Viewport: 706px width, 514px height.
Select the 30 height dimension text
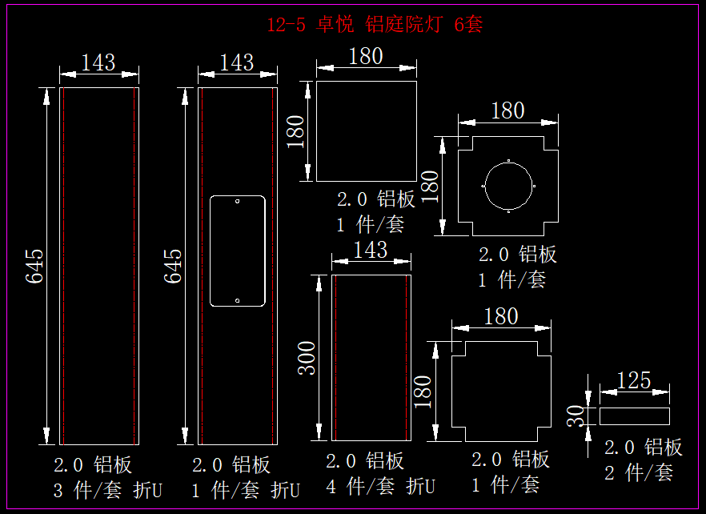(576, 416)
